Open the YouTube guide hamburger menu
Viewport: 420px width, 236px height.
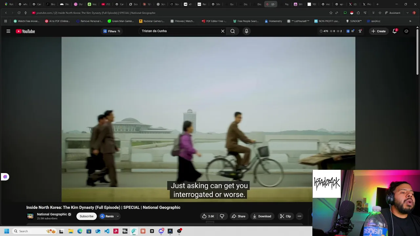point(8,31)
